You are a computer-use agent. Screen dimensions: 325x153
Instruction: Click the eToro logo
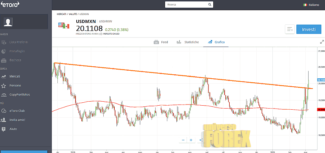[10, 5]
